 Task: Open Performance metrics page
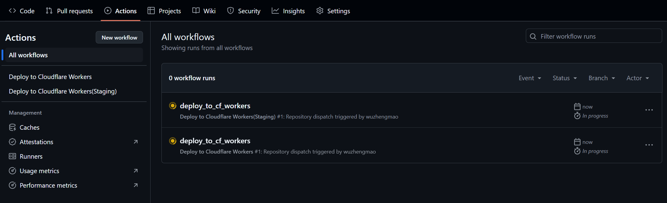coord(74,185)
